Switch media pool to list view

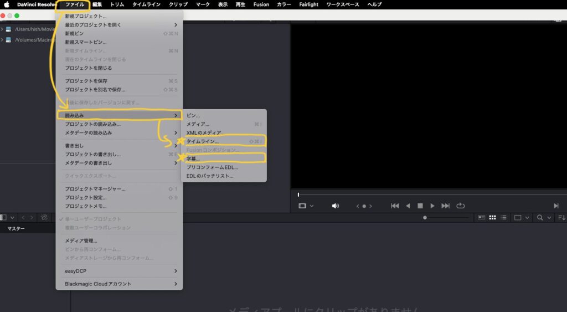point(503,218)
